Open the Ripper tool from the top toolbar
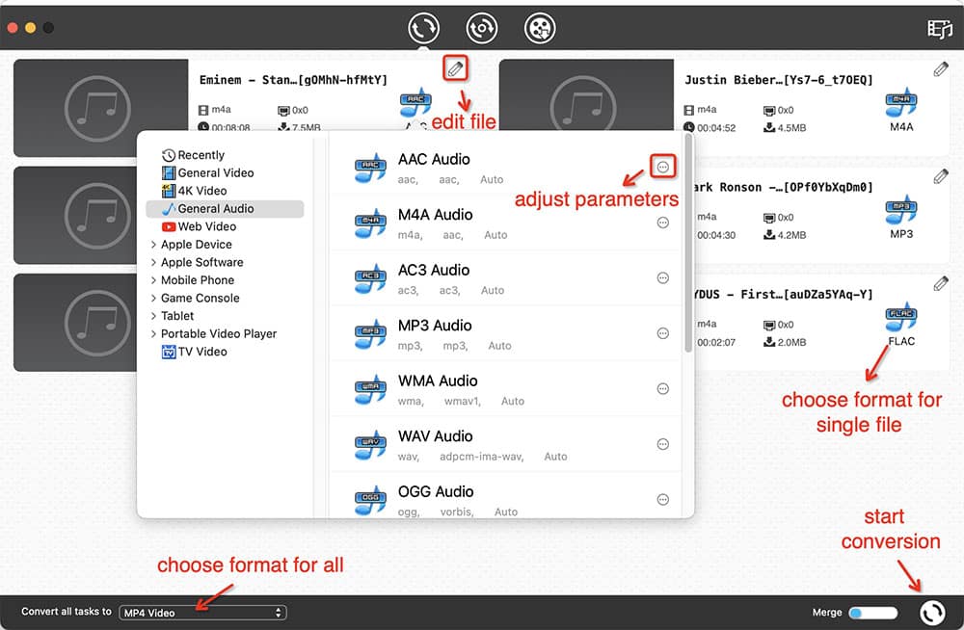The image size is (964, 630). pos(482,28)
